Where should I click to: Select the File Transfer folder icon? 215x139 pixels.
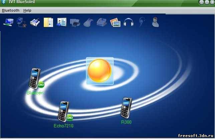click(48, 22)
